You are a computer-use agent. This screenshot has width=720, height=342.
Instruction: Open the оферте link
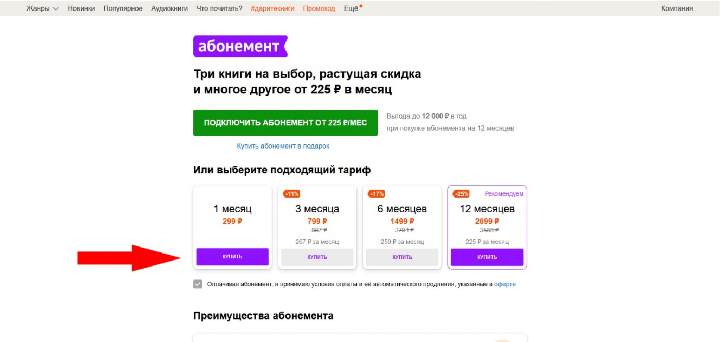tap(504, 284)
